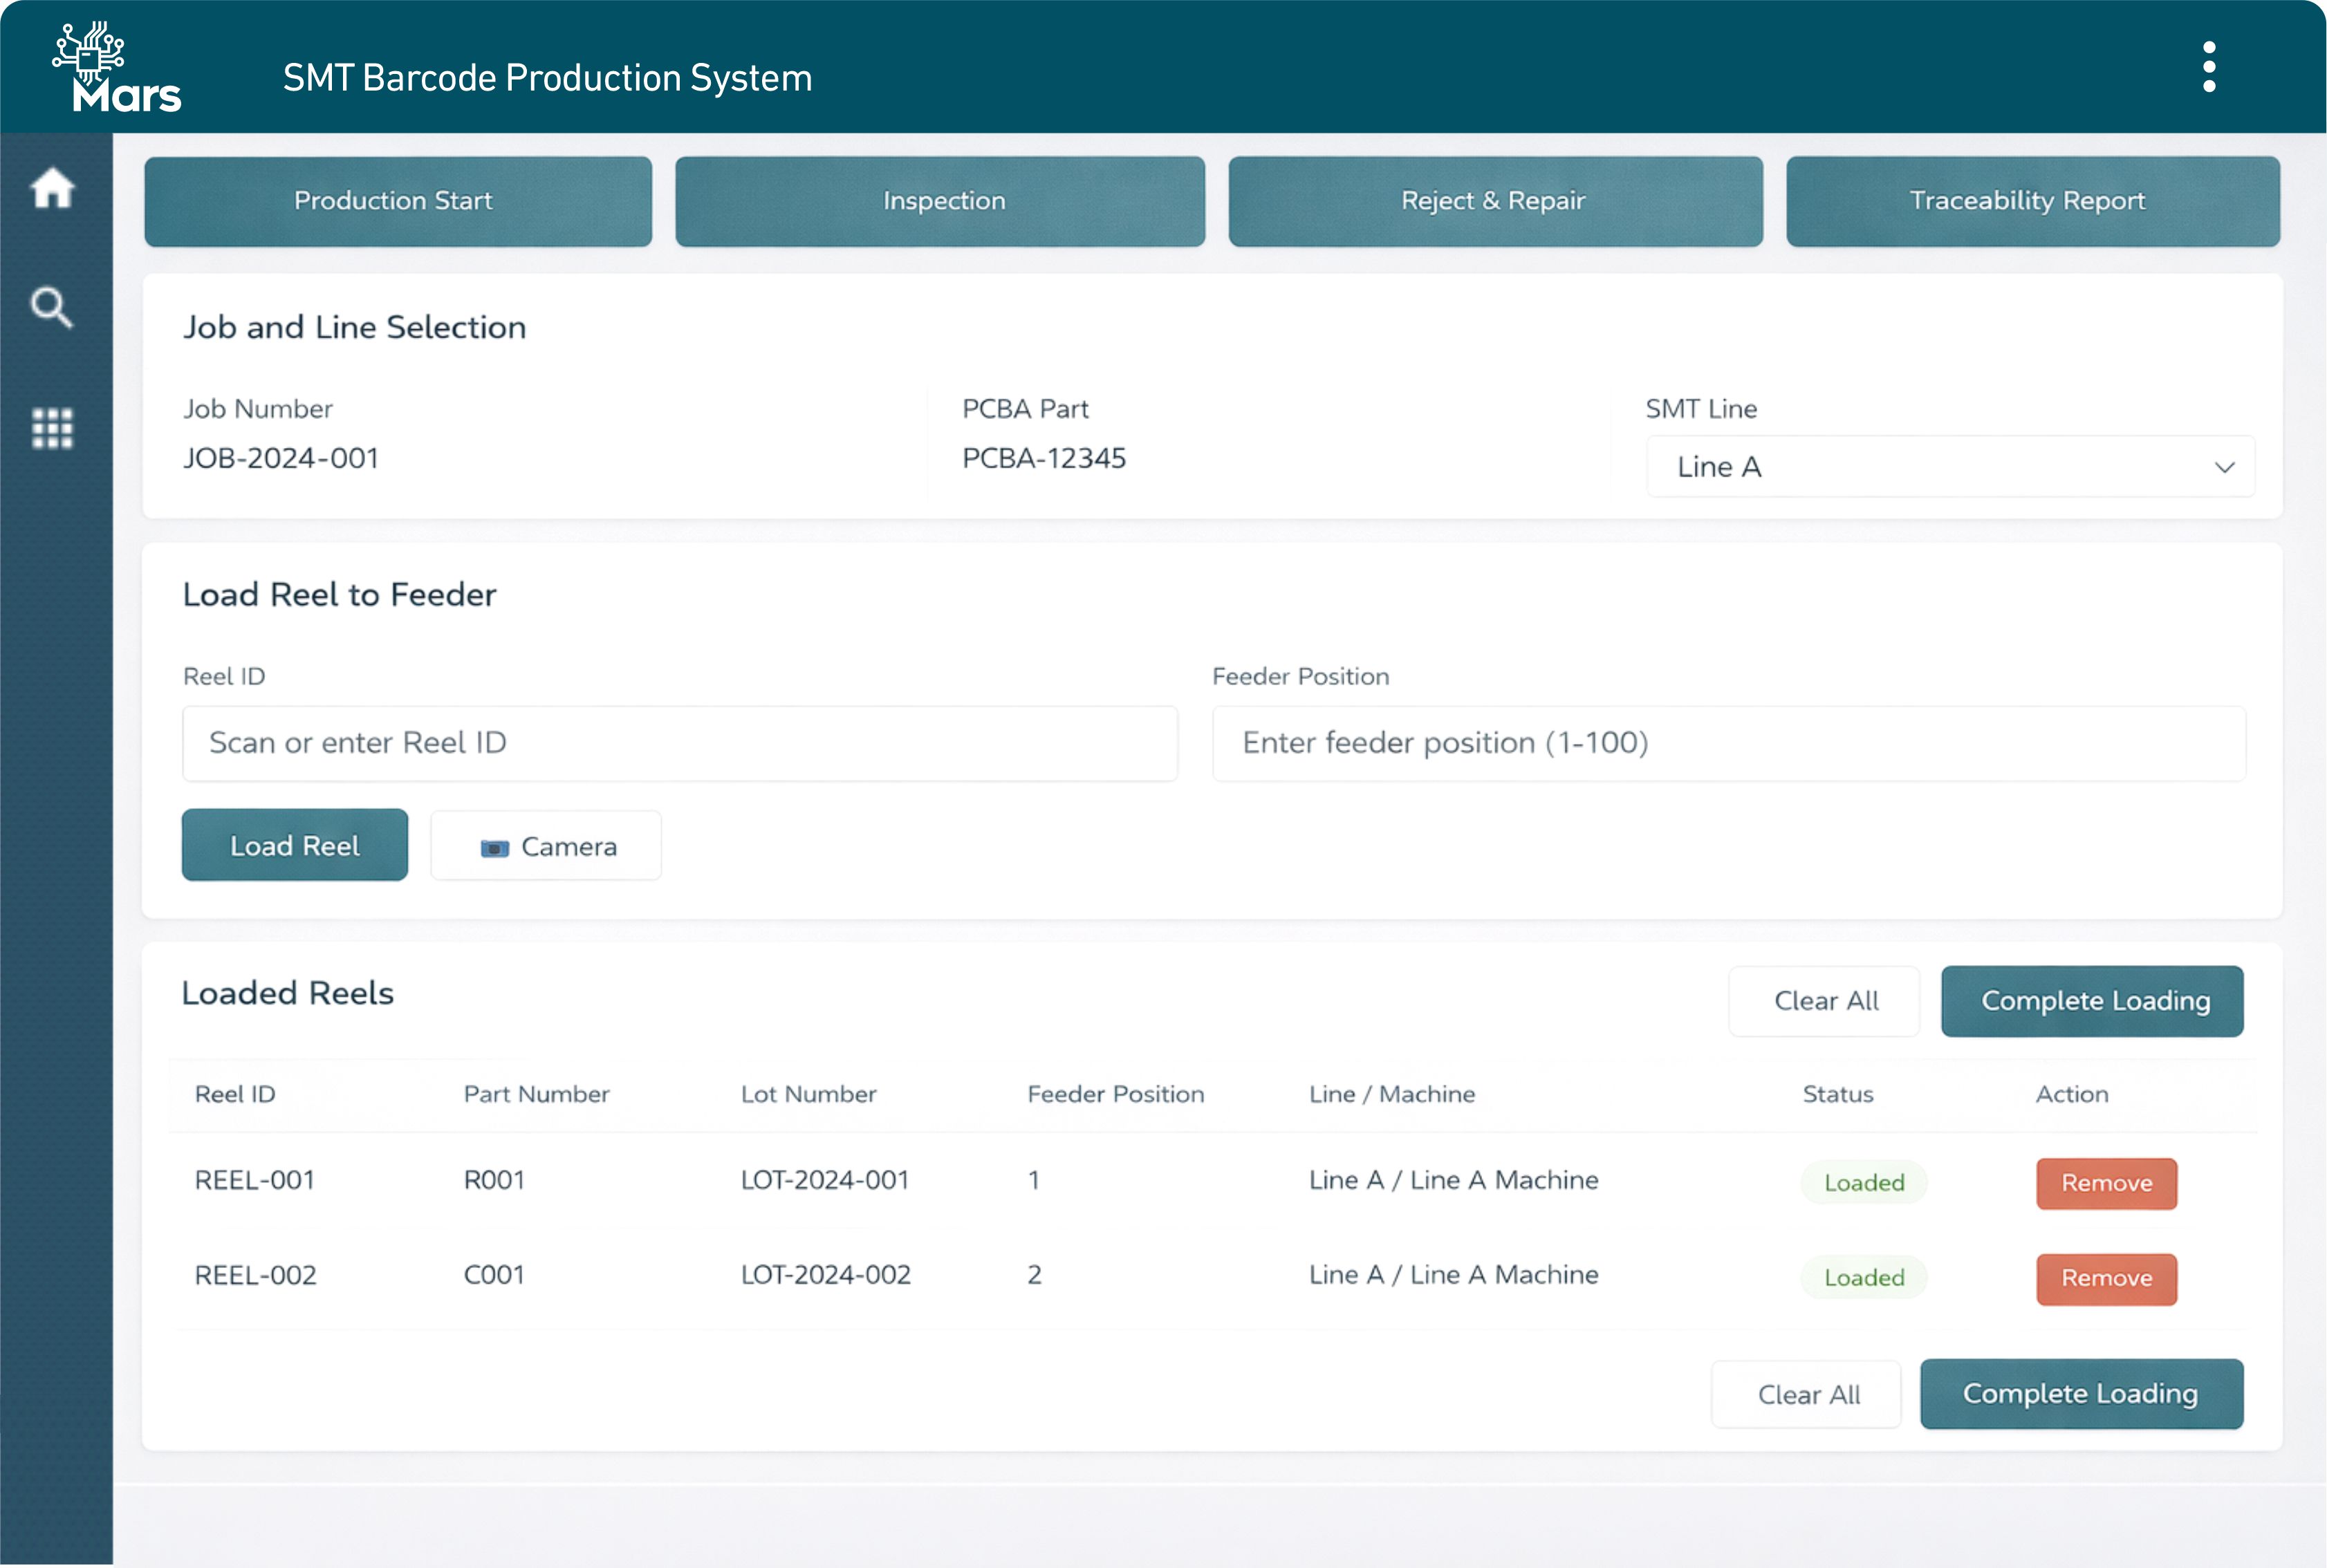Click Complete Loading at the table bottom
Image resolution: width=2327 pixels, height=1568 pixels.
(x=2082, y=1393)
